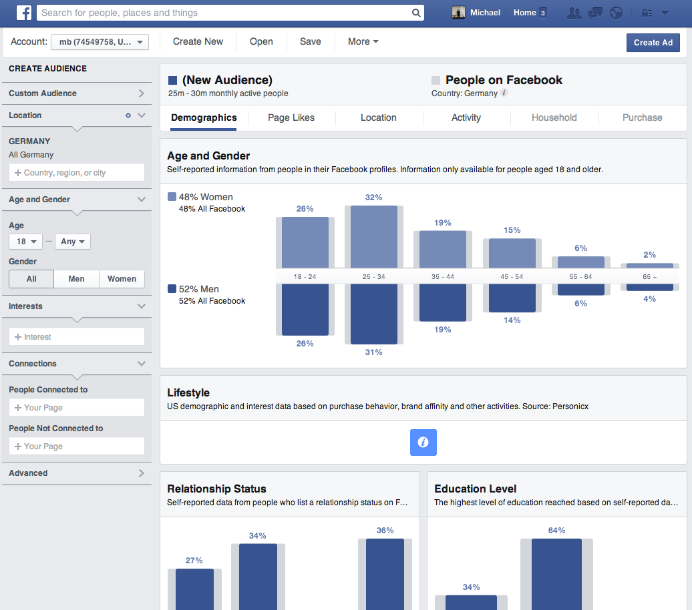Open the minimum age 18 dropdown

click(x=25, y=242)
